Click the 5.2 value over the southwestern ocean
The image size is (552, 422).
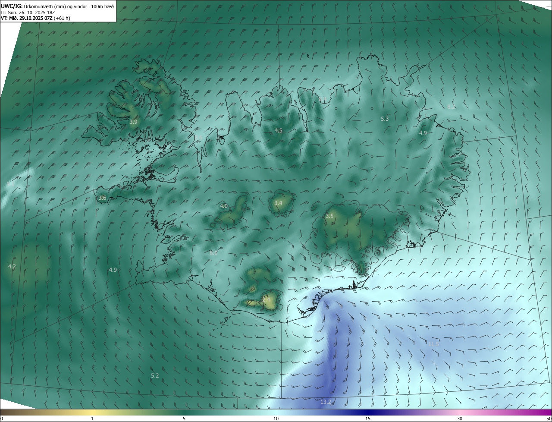click(155, 376)
